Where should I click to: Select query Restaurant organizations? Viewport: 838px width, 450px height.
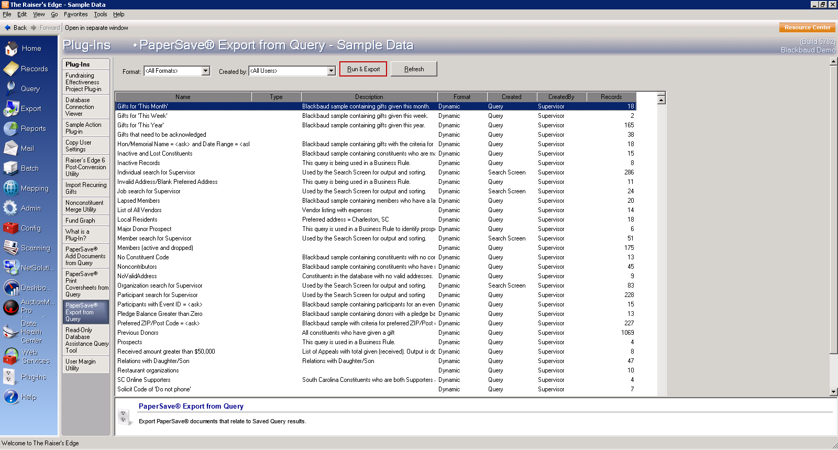(x=376, y=370)
